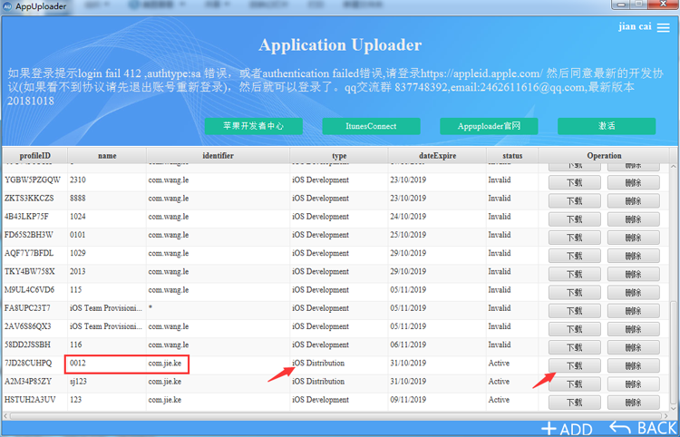Screen dimensions: 680x437
Task: Sort by identifier column header
Action: [x=219, y=156]
